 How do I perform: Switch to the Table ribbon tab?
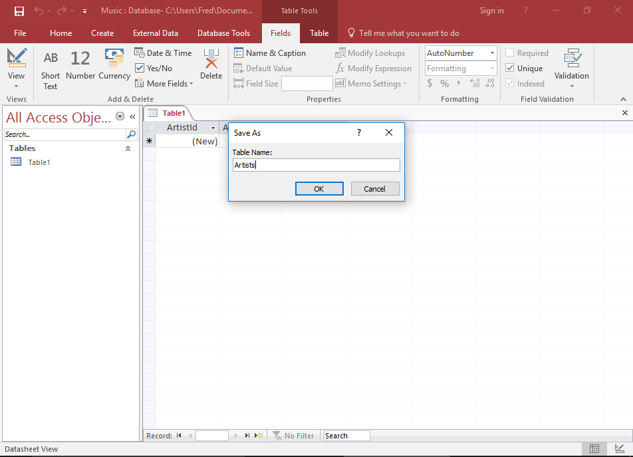(x=319, y=33)
